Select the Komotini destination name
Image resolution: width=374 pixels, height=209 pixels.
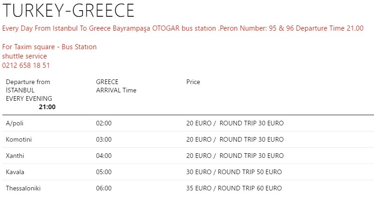click(x=19, y=139)
